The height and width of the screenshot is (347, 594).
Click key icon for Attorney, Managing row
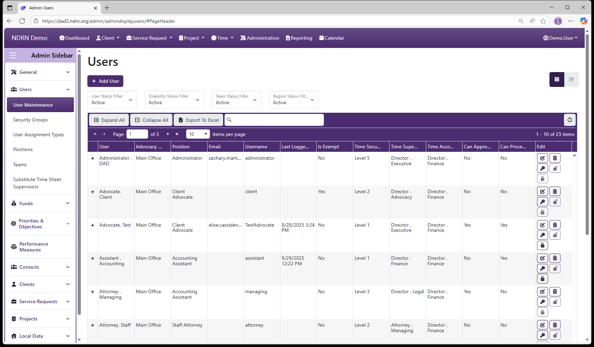543,302
